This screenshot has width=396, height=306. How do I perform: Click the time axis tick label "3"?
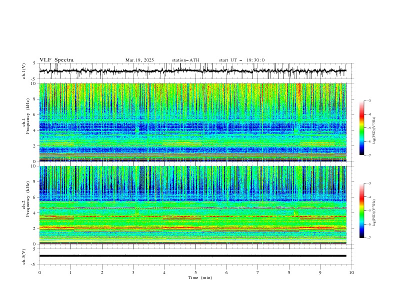pyautogui.click(x=133, y=272)
